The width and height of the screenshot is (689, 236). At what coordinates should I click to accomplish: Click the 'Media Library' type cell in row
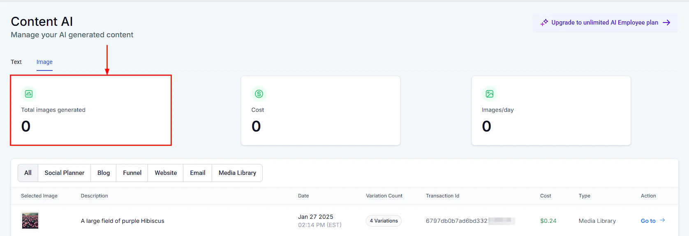point(597,221)
